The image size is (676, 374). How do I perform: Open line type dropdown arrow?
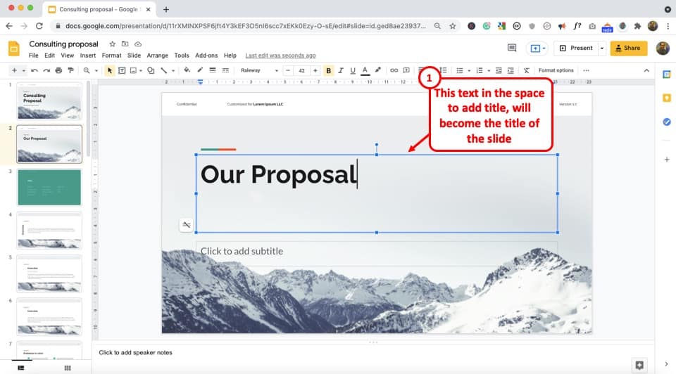pyautogui.click(x=173, y=70)
